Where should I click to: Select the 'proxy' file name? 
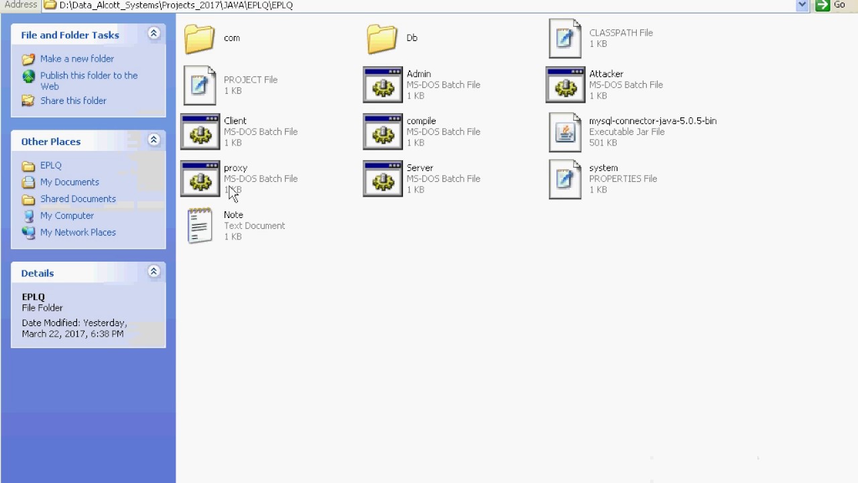236,168
